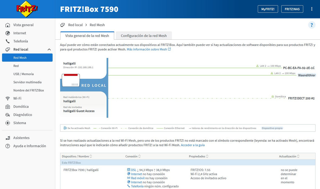Open the three-dot options menu
Image resolution: width=320 pixels, height=189 pixels.
click(312, 9)
